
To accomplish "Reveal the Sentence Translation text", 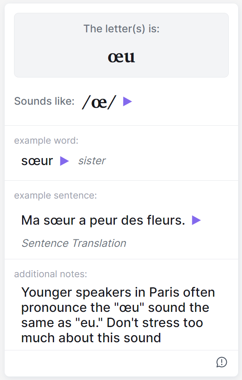I will pyautogui.click(x=74, y=243).
